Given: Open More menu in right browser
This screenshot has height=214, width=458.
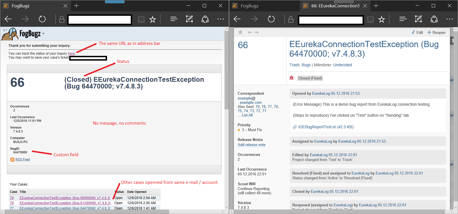Looking at the screenshot, I should click(450, 19).
